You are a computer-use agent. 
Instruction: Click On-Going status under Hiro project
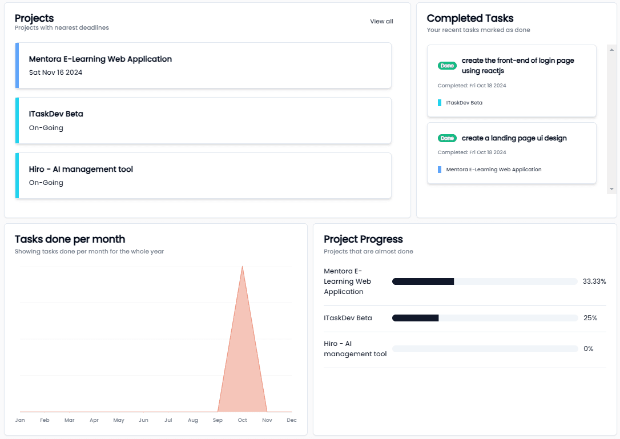click(x=46, y=183)
